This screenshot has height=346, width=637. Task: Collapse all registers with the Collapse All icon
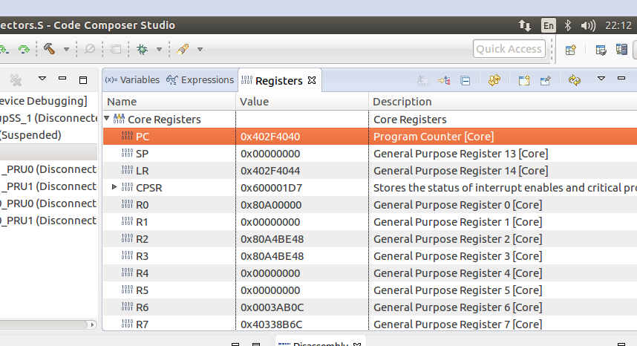coord(465,80)
